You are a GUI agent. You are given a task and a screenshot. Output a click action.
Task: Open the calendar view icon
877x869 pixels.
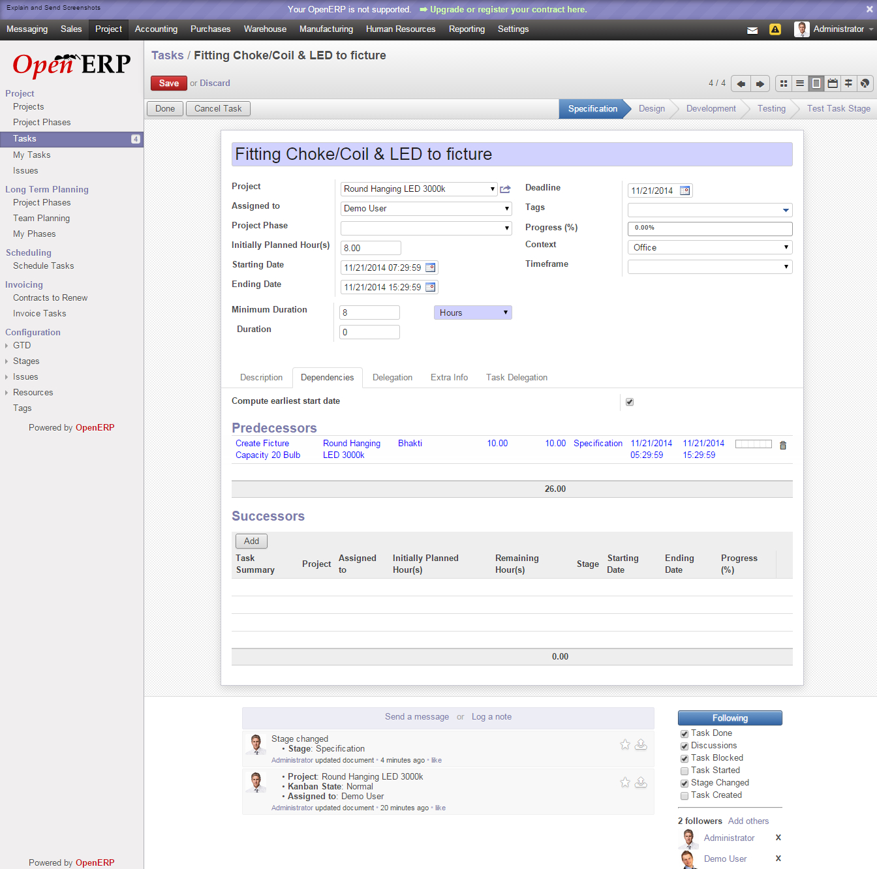[x=833, y=84]
